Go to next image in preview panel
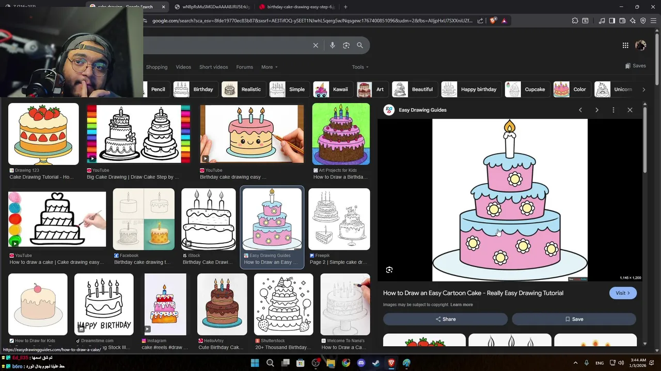Screen dimensions: 661x371 coord(597,110)
